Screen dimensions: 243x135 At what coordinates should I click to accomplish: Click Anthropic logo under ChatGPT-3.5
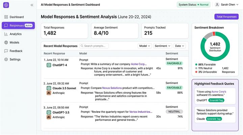pos(49,117)
